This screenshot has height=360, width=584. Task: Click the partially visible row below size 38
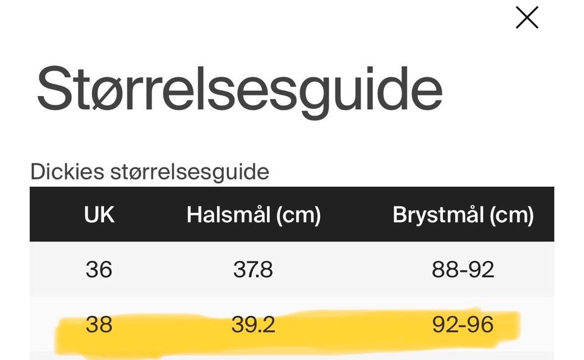tap(292, 356)
